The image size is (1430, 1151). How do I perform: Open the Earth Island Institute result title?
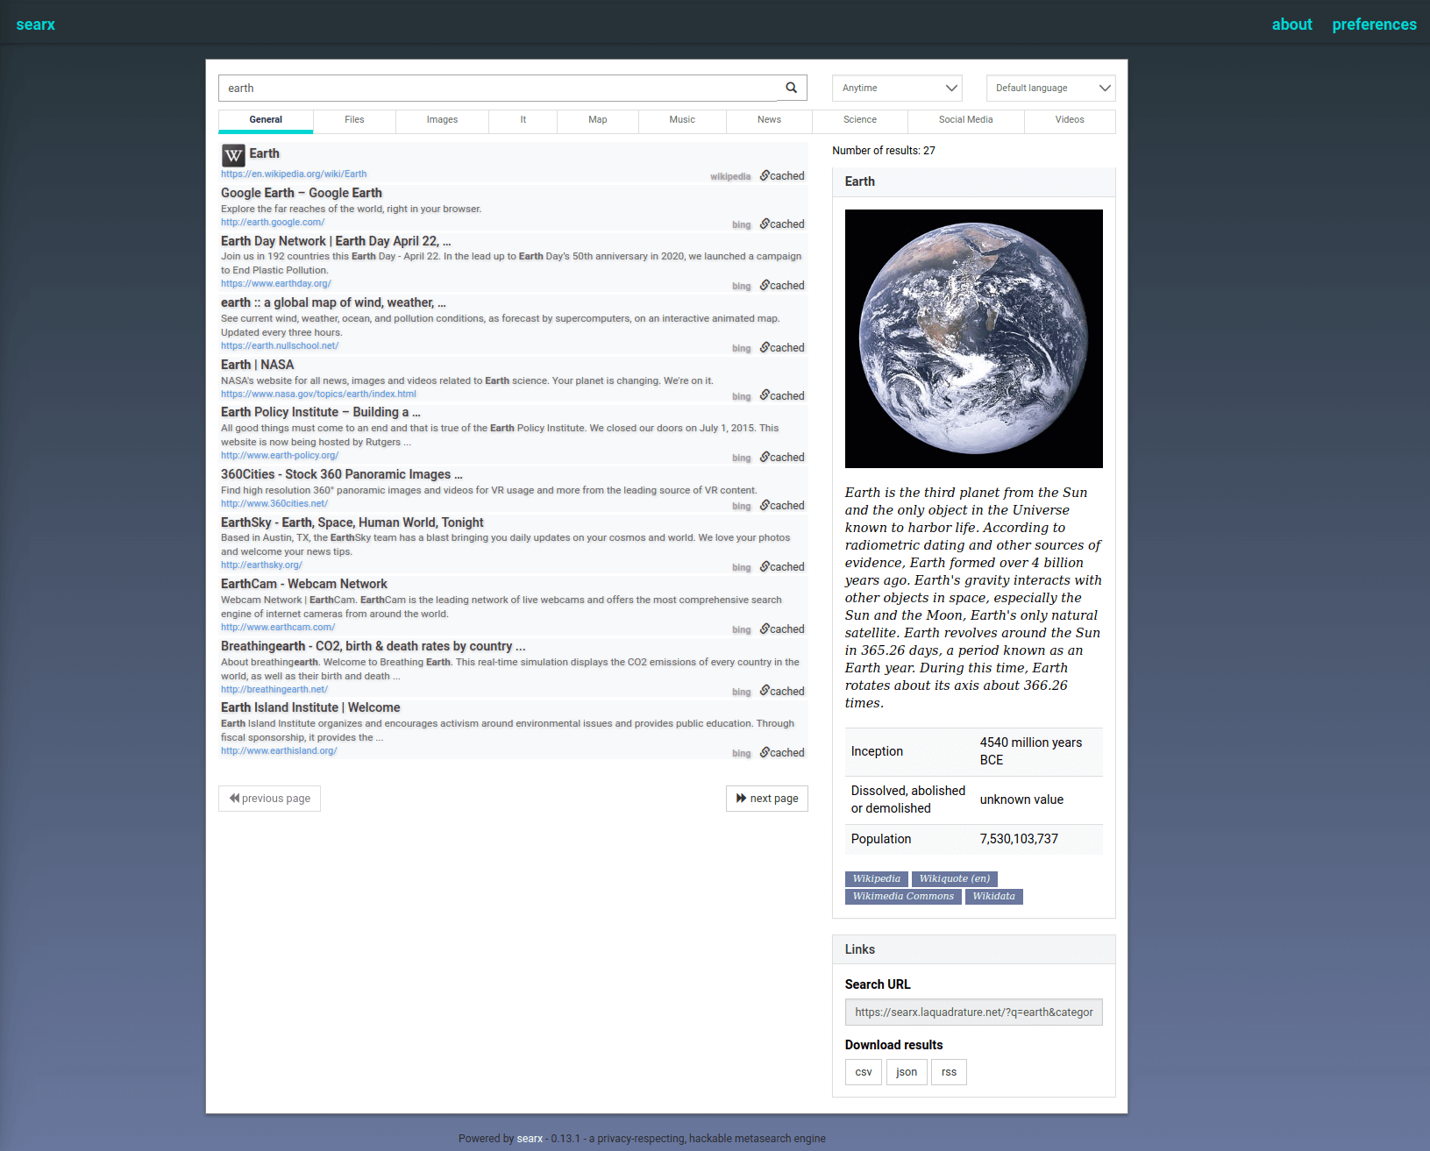pos(310,707)
